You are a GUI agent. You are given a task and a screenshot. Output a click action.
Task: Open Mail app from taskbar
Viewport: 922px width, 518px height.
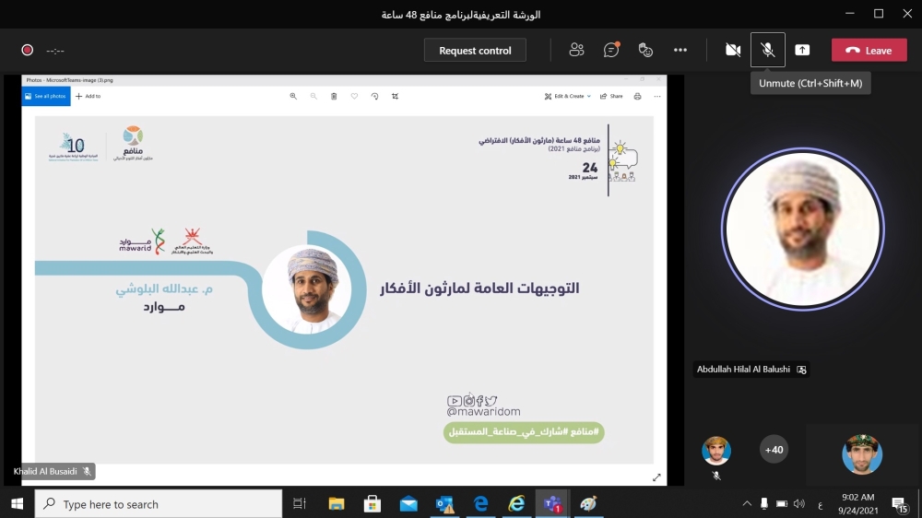click(408, 504)
